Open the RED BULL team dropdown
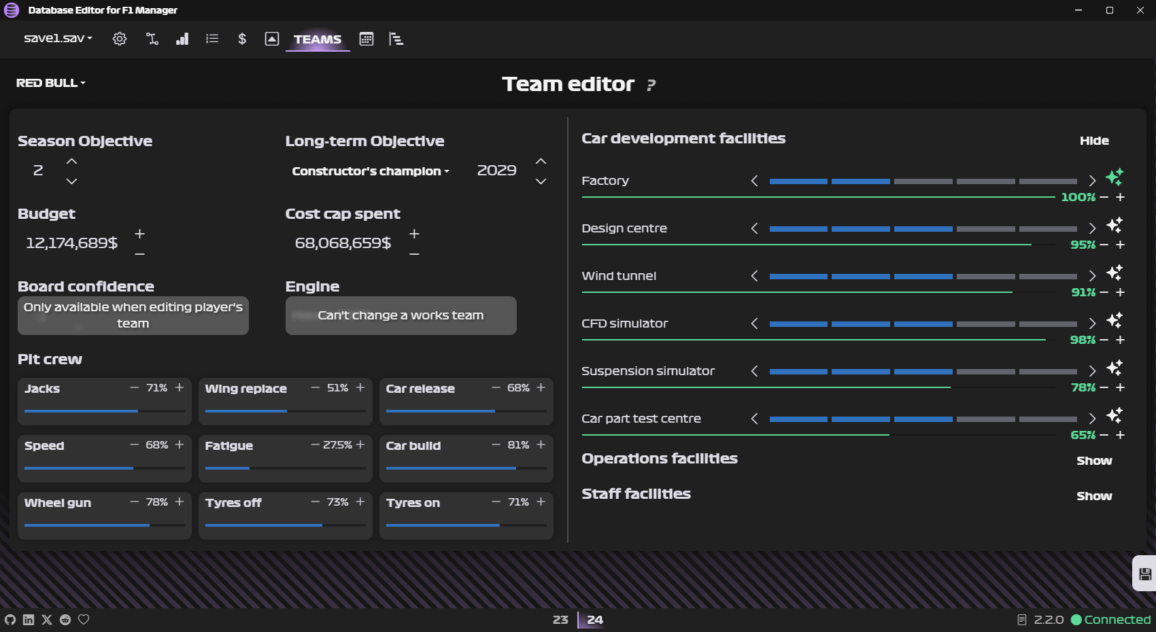This screenshot has height=632, width=1156. (x=51, y=83)
